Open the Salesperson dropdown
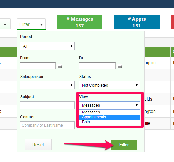174x162 pixels. [x=47, y=85]
